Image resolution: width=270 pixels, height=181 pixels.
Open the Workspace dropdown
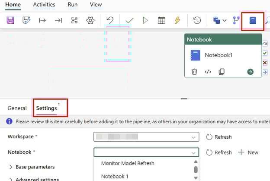(146, 137)
